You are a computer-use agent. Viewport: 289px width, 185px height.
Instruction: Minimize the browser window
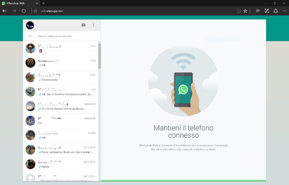265,3
